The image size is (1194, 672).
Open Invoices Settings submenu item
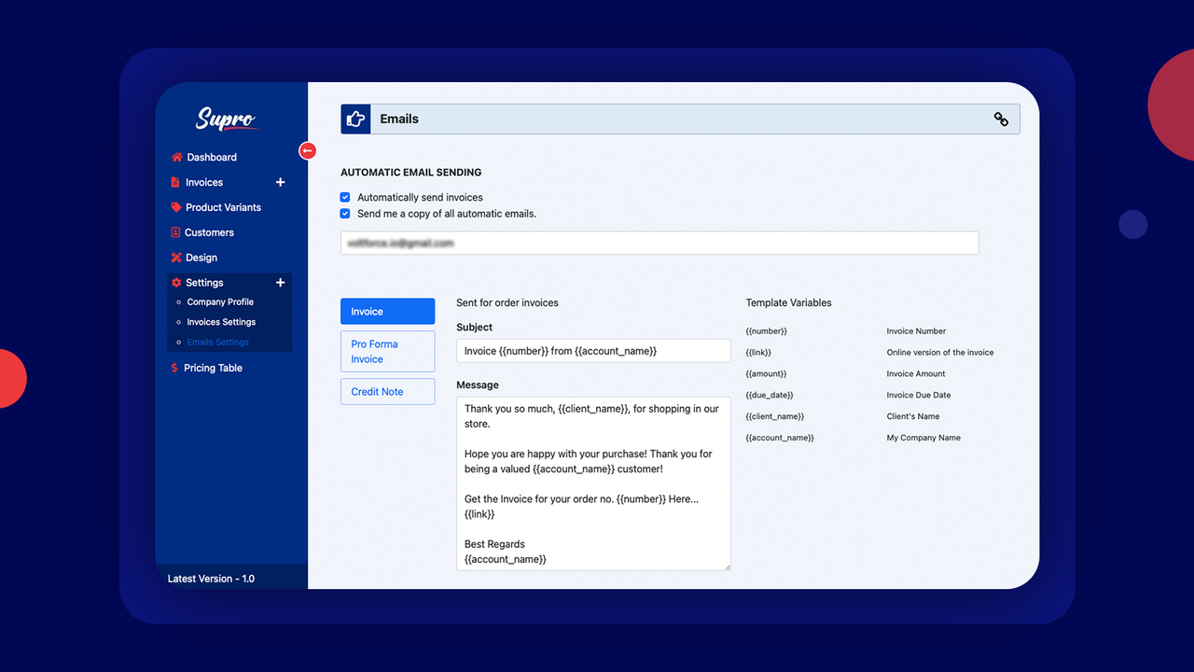tap(221, 322)
